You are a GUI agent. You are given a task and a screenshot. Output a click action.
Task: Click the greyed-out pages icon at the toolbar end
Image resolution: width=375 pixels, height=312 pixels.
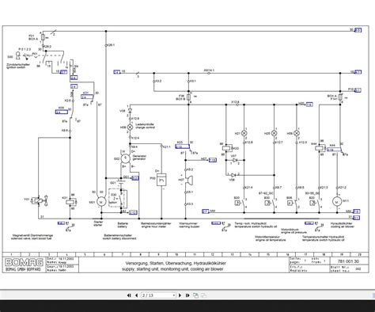tap(204, 295)
